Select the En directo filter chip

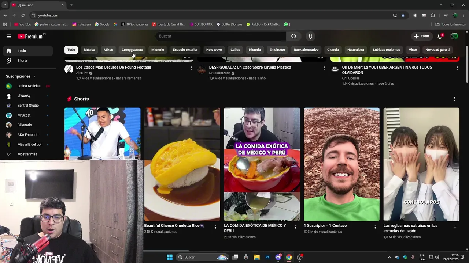(277, 50)
